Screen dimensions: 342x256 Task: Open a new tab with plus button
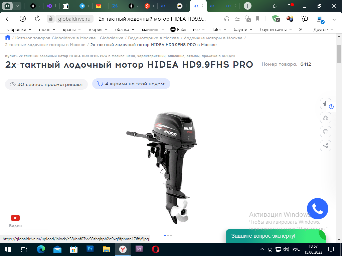click(x=247, y=6)
